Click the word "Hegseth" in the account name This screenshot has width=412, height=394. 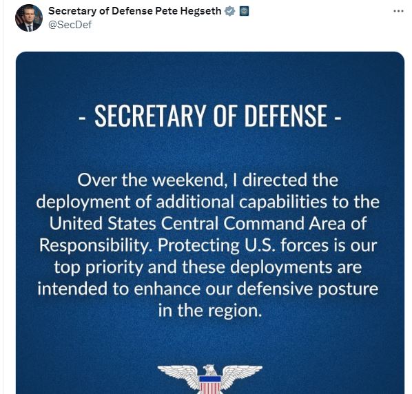click(x=200, y=11)
